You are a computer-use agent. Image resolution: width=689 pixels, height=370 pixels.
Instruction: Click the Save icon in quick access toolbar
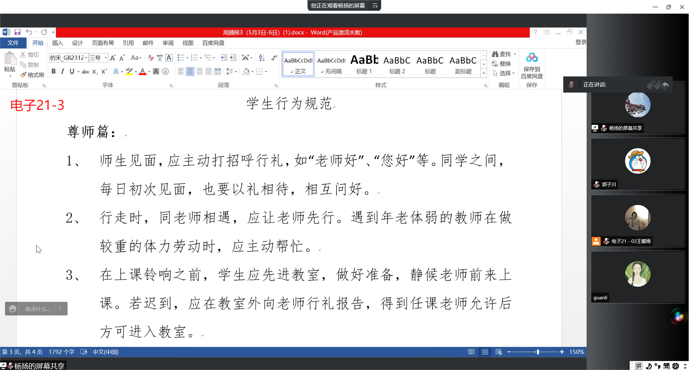click(x=17, y=32)
